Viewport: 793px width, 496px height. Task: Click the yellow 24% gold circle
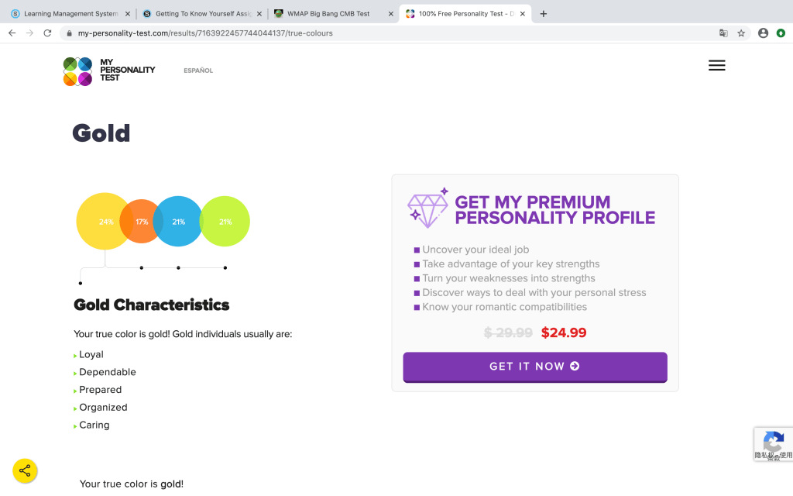(101, 222)
